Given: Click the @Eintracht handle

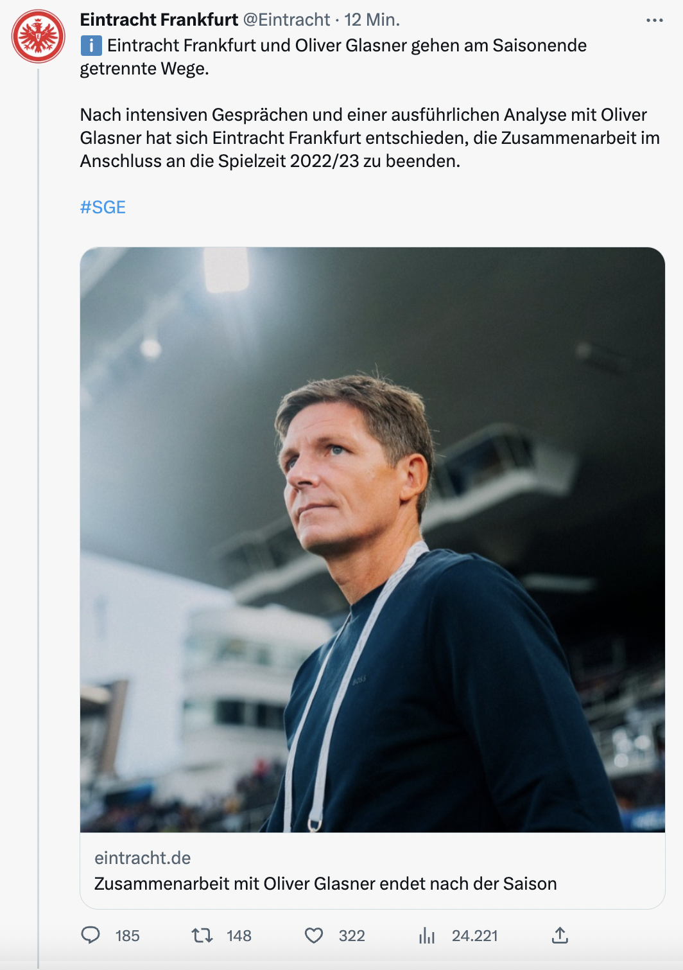Looking at the screenshot, I should pyautogui.click(x=286, y=20).
